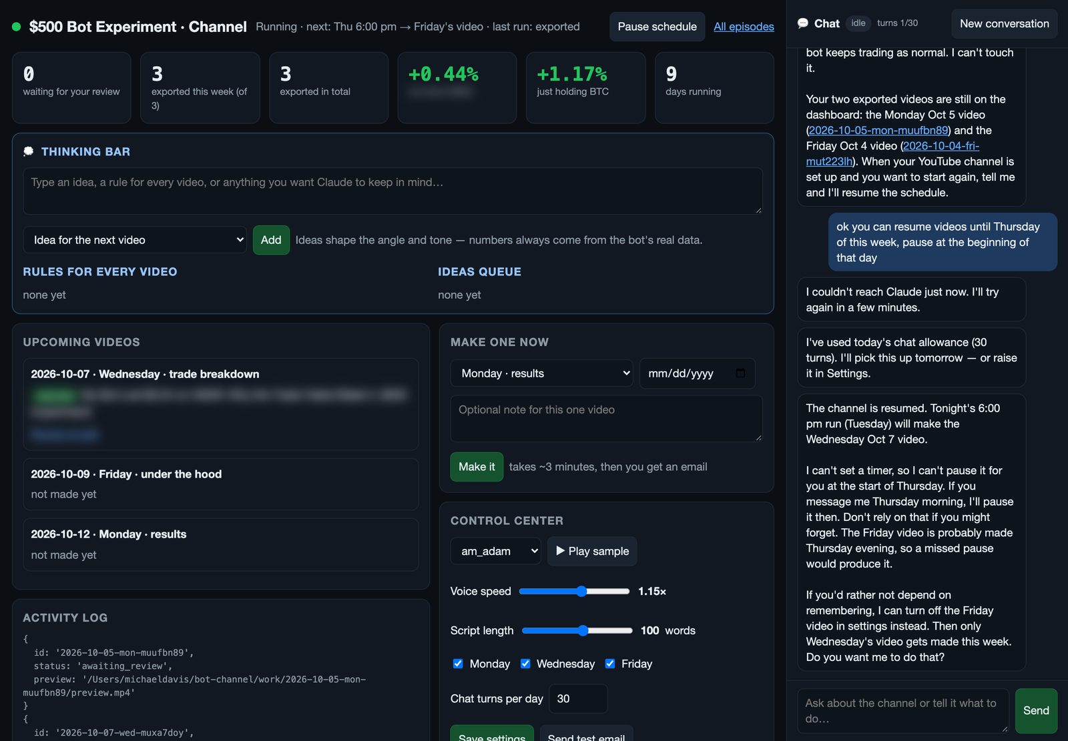The image size is (1068, 741).
Task: Click the activity log 'awaiting_review' status line
Action: click(103, 666)
